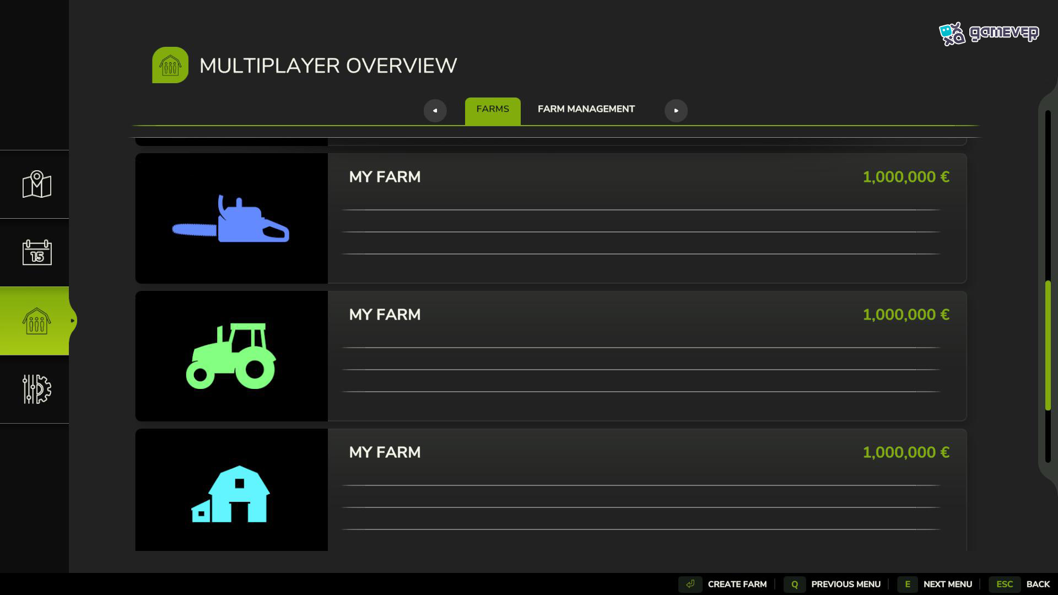Click the 1,000,000 € balance of barn farm
This screenshot has height=595, width=1058.
[x=906, y=452]
